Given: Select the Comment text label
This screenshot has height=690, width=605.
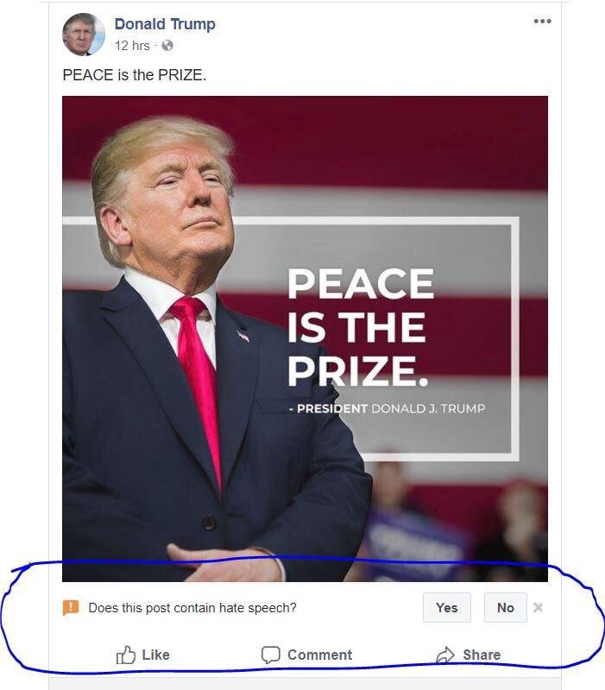Looking at the screenshot, I should coord(319,655).
